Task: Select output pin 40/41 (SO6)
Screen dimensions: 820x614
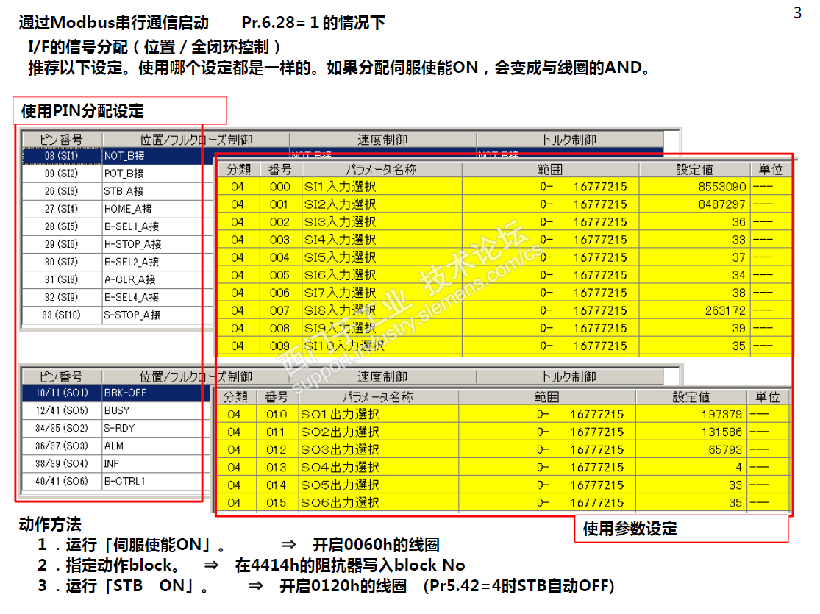Action: point(62,481)
